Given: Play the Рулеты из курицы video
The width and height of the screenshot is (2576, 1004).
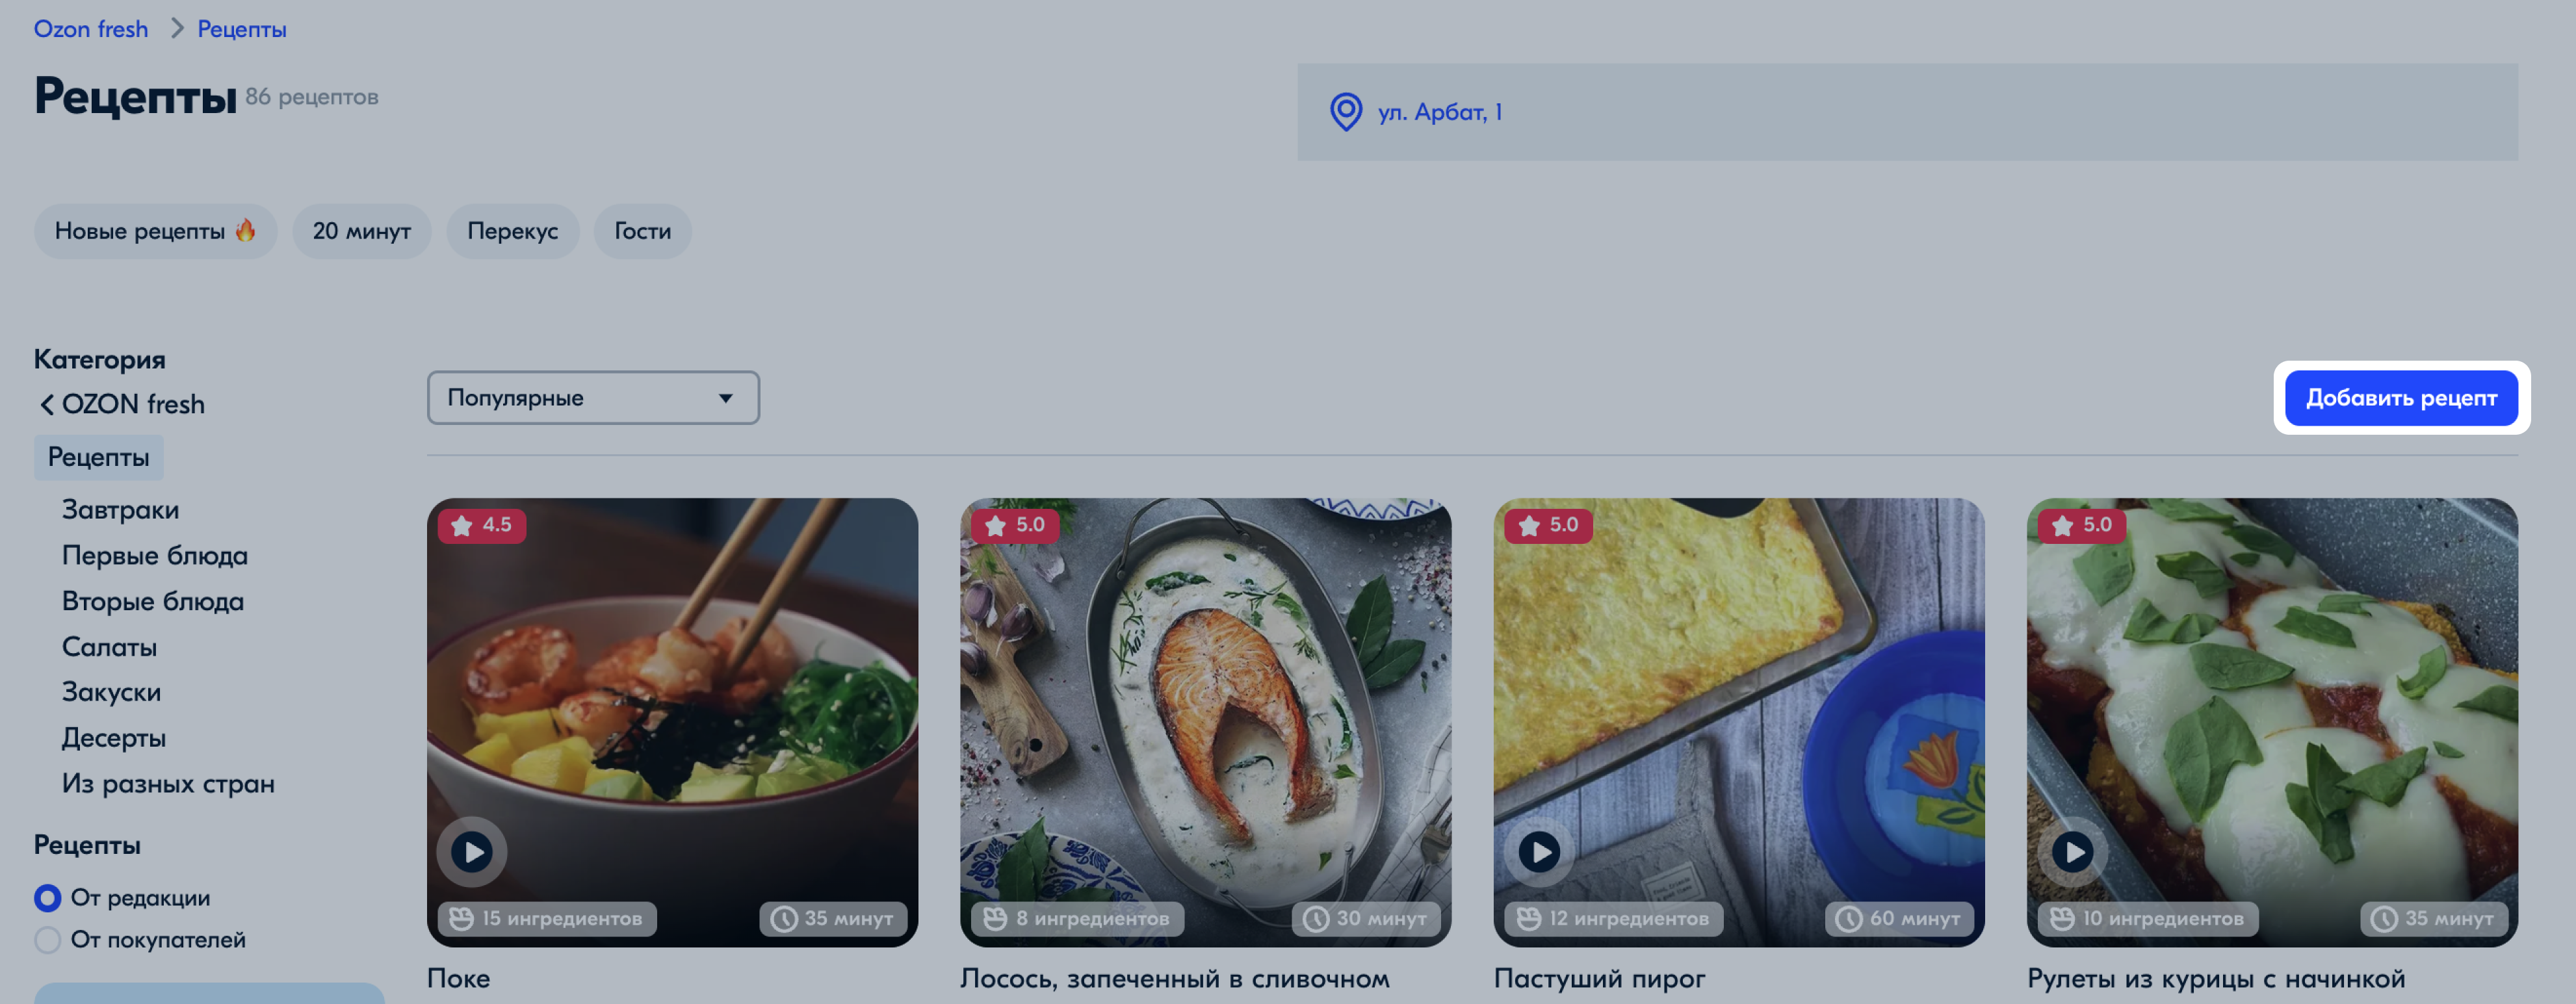Looking at the screenshot, I should 2072,852.
